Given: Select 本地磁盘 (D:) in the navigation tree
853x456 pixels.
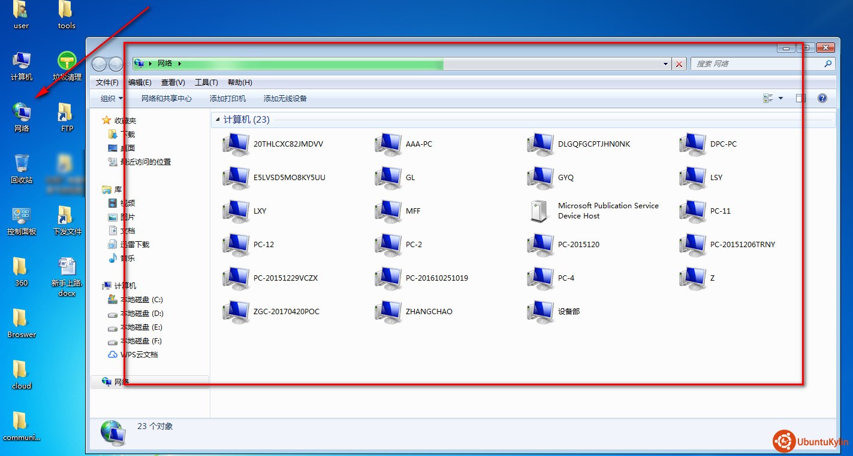Looking at the screenshot, I should 141,314.
